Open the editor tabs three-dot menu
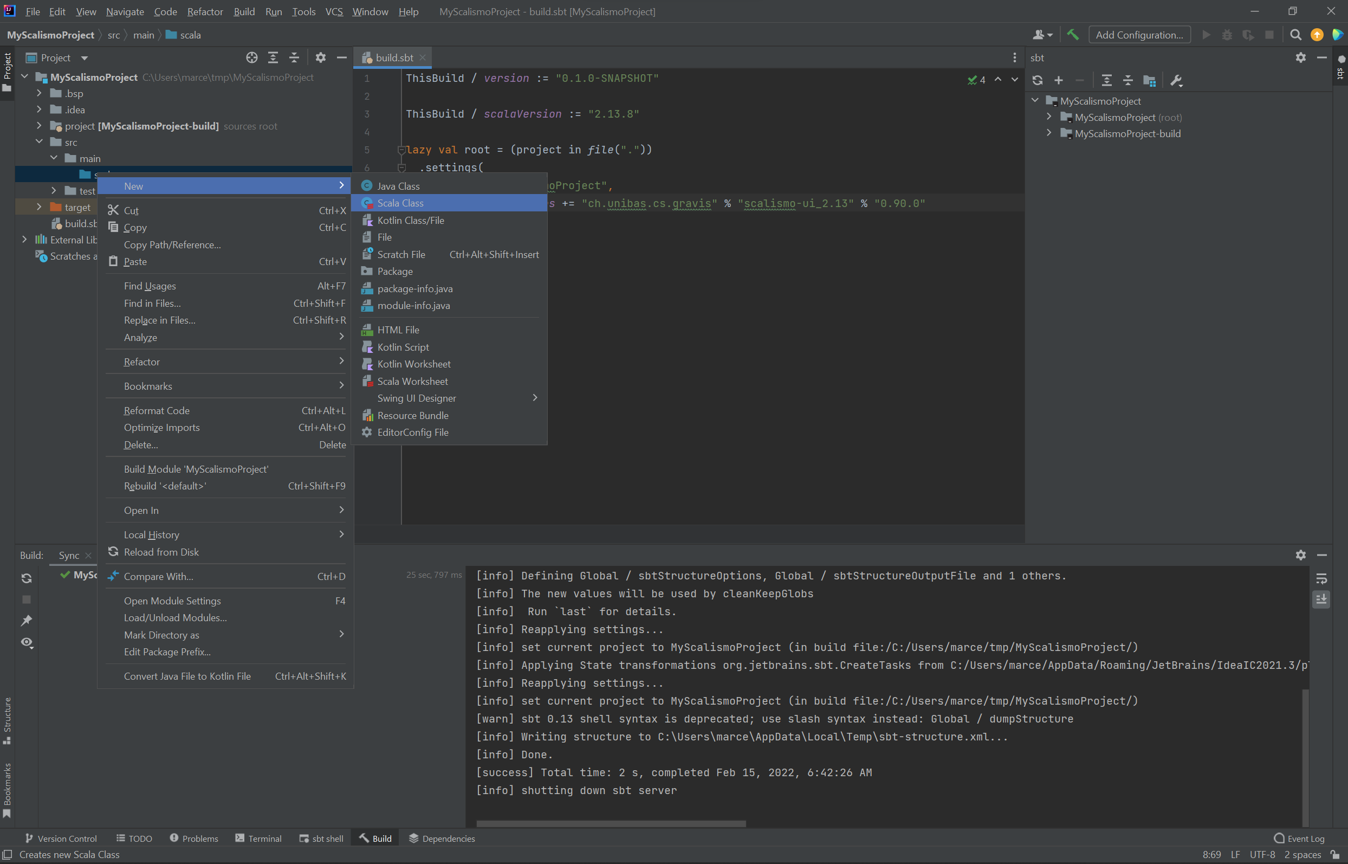 click(1014, 57)
